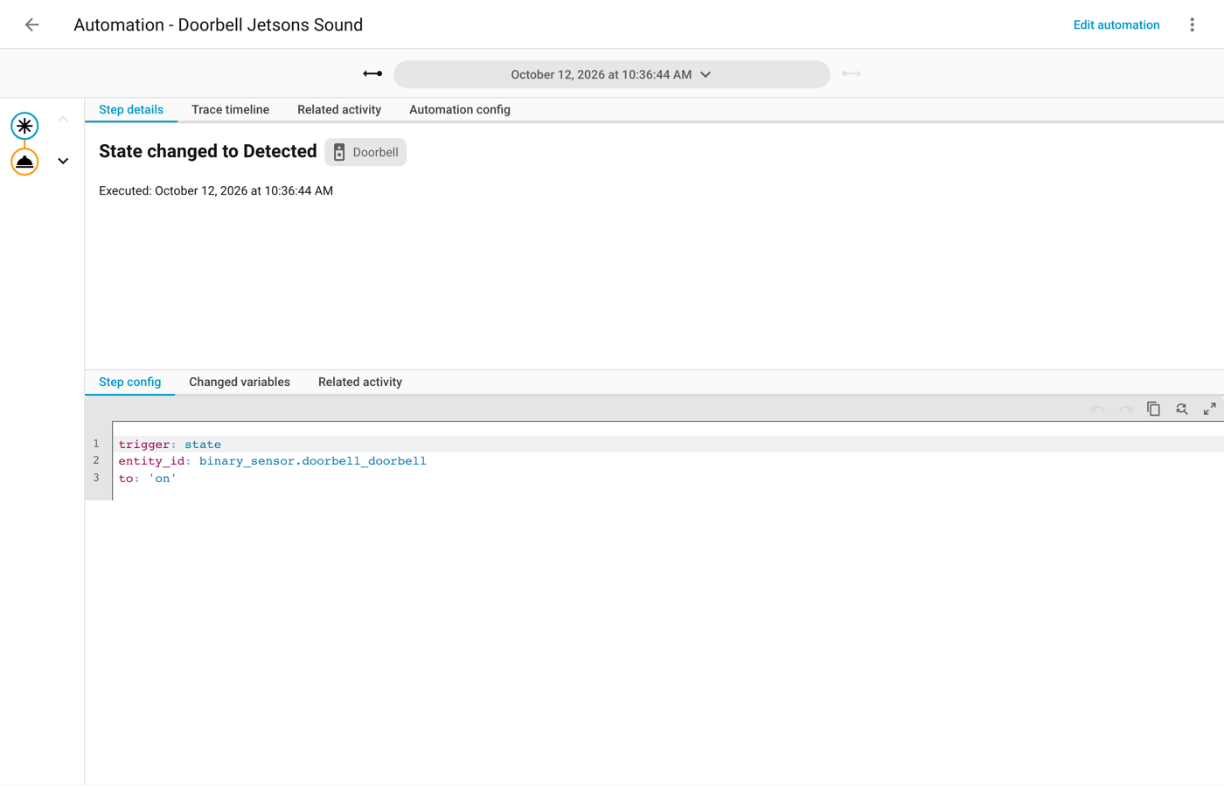Go back using the header arrow
Viewport: 1224px width, 786px height.
tap(31, 24)
